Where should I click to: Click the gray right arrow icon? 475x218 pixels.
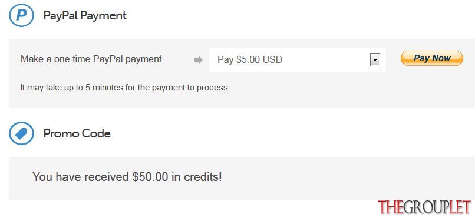(199, 60)
